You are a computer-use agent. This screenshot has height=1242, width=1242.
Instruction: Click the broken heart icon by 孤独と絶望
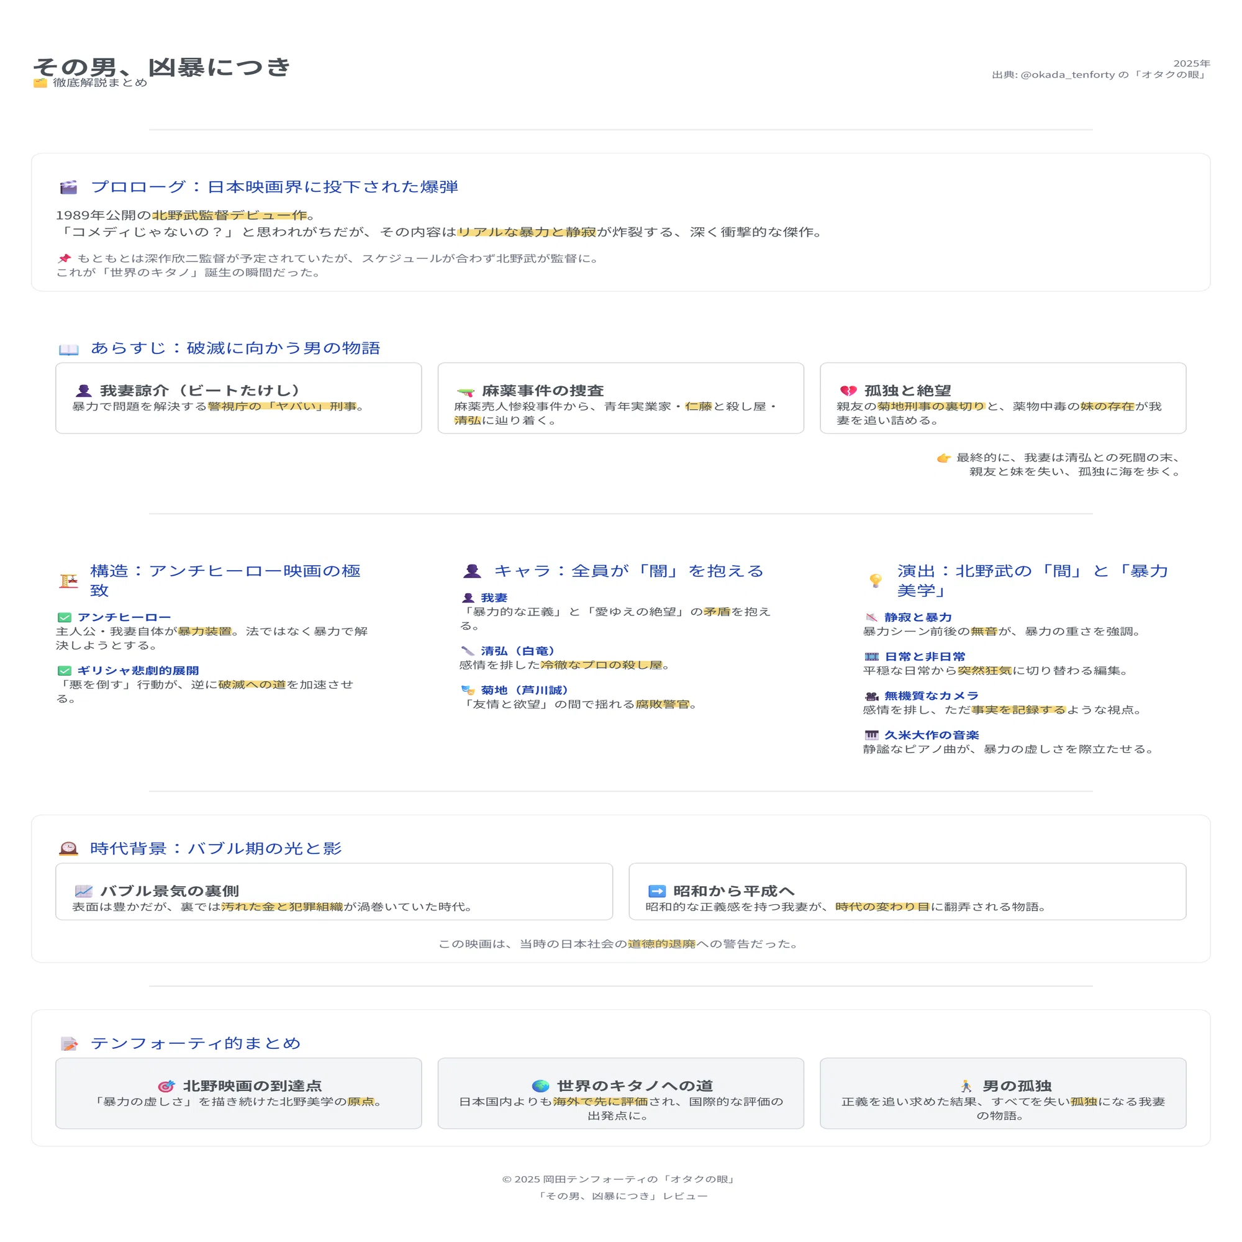coord(848,391)
